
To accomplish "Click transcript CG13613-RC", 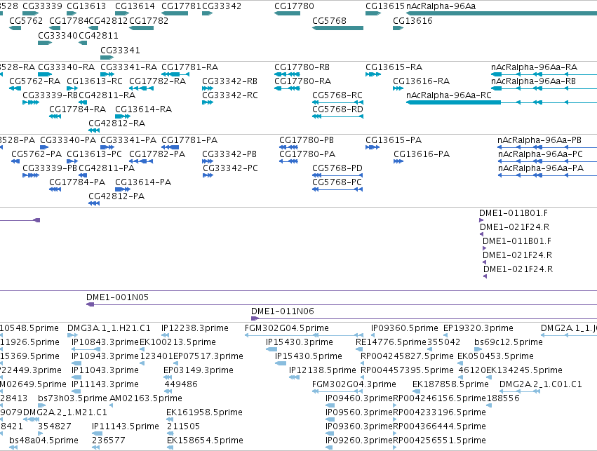I will pos(95,81).
